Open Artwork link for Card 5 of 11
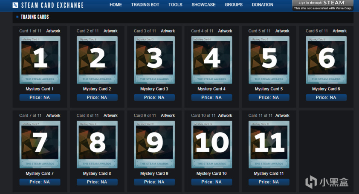Image resolution: width=359 pixels, height=194 pixels. (x=282, y=31)
